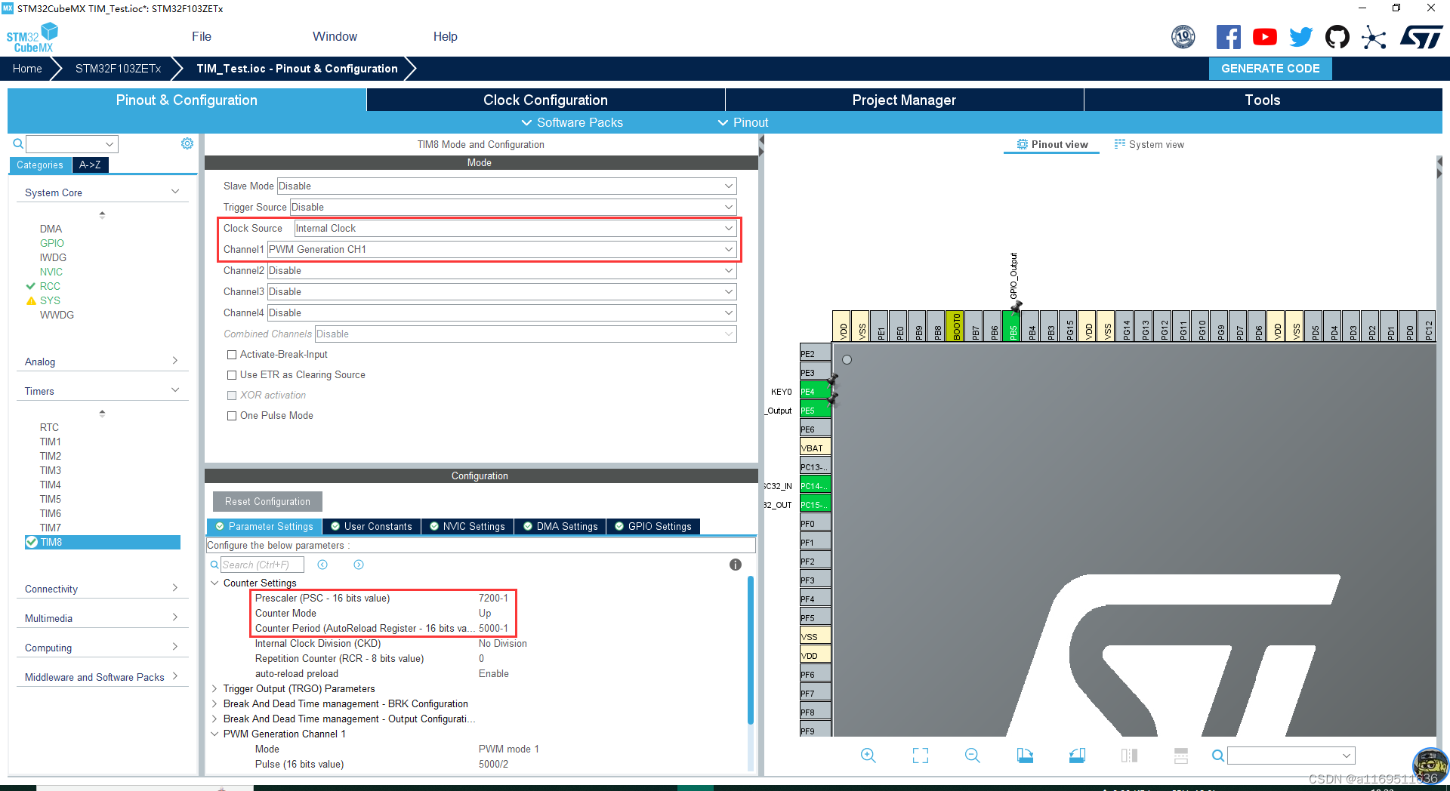Open Slave Mode dropdown

(x=507, y=186)
